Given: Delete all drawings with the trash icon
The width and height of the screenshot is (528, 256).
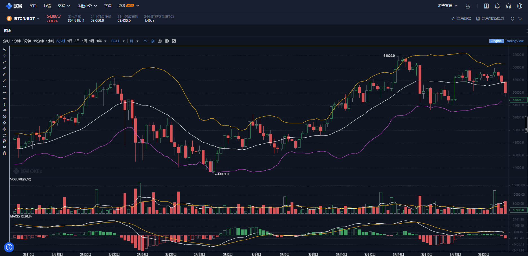Looking at the screenshot, I should 5,153.
